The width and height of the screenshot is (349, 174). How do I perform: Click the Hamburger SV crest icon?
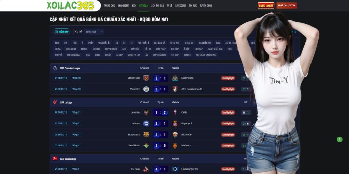click(175, 169)
